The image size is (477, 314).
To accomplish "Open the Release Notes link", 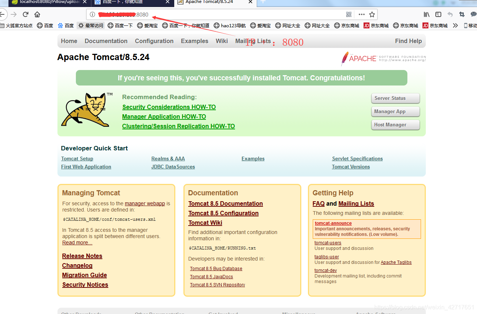I will (x=82, y=256).
